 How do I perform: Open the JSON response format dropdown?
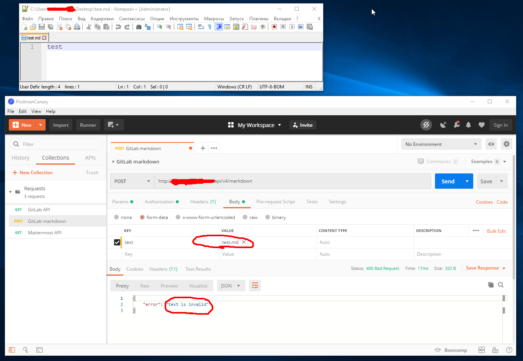click(231, 286)
